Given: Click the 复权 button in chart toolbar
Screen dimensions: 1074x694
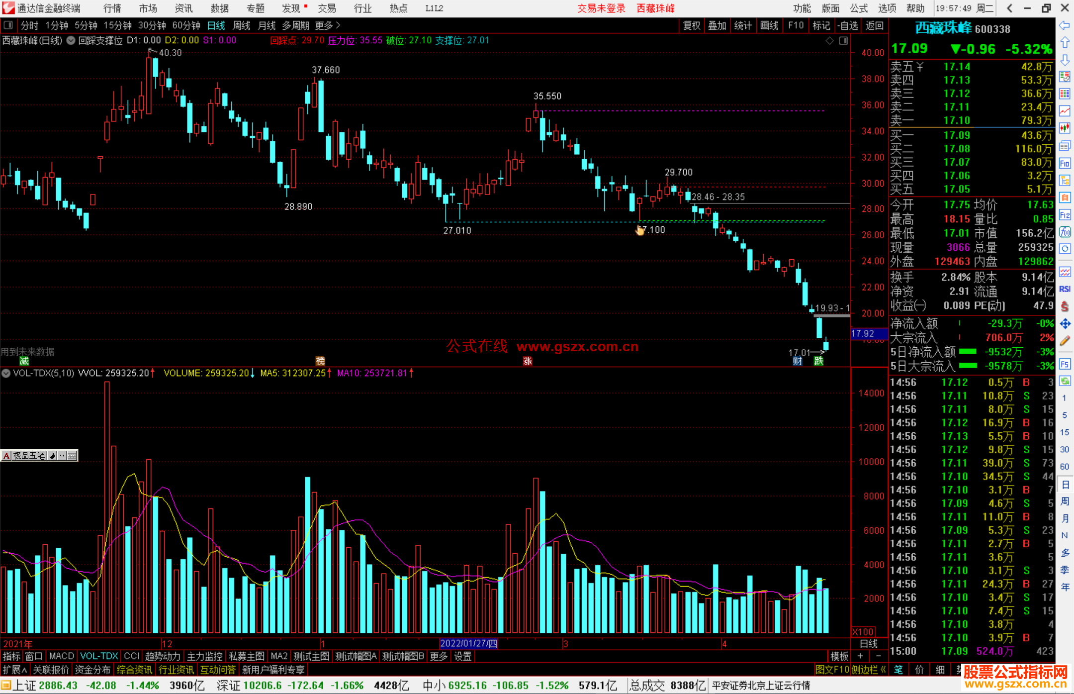Looking at the screenshot, I should click(x=692, y=25).
